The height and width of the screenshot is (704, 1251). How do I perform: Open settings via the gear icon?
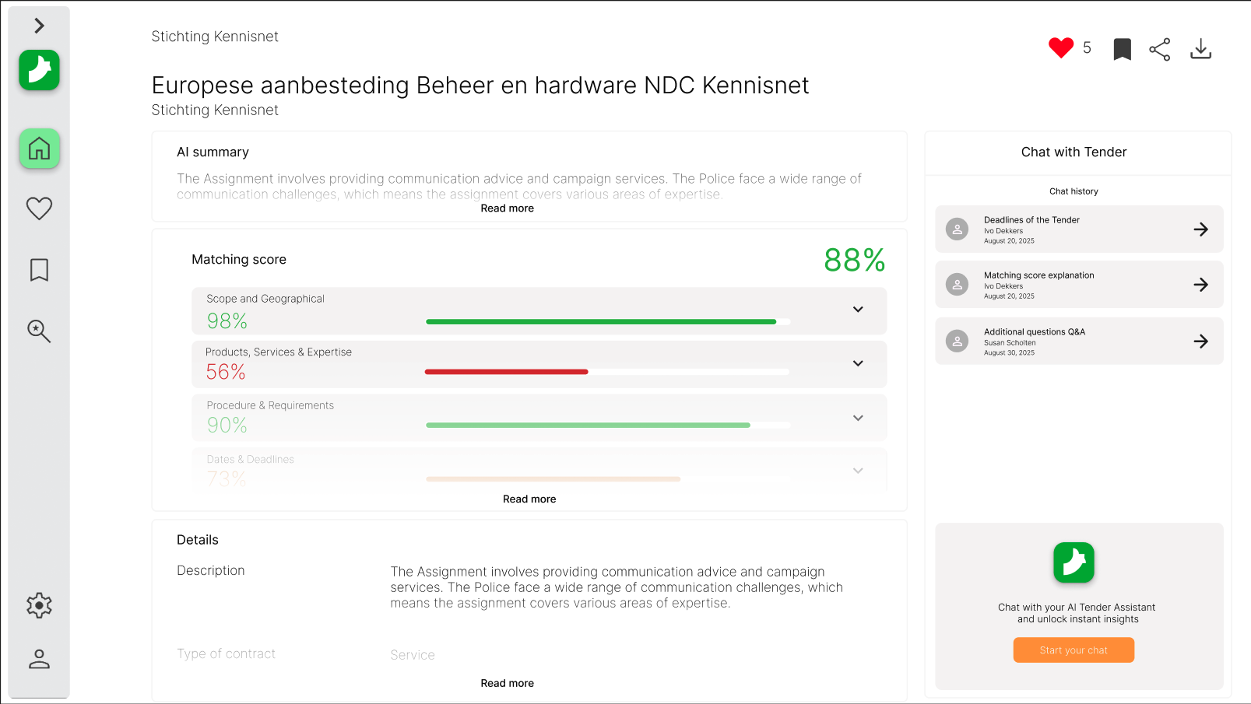point(39,605)
